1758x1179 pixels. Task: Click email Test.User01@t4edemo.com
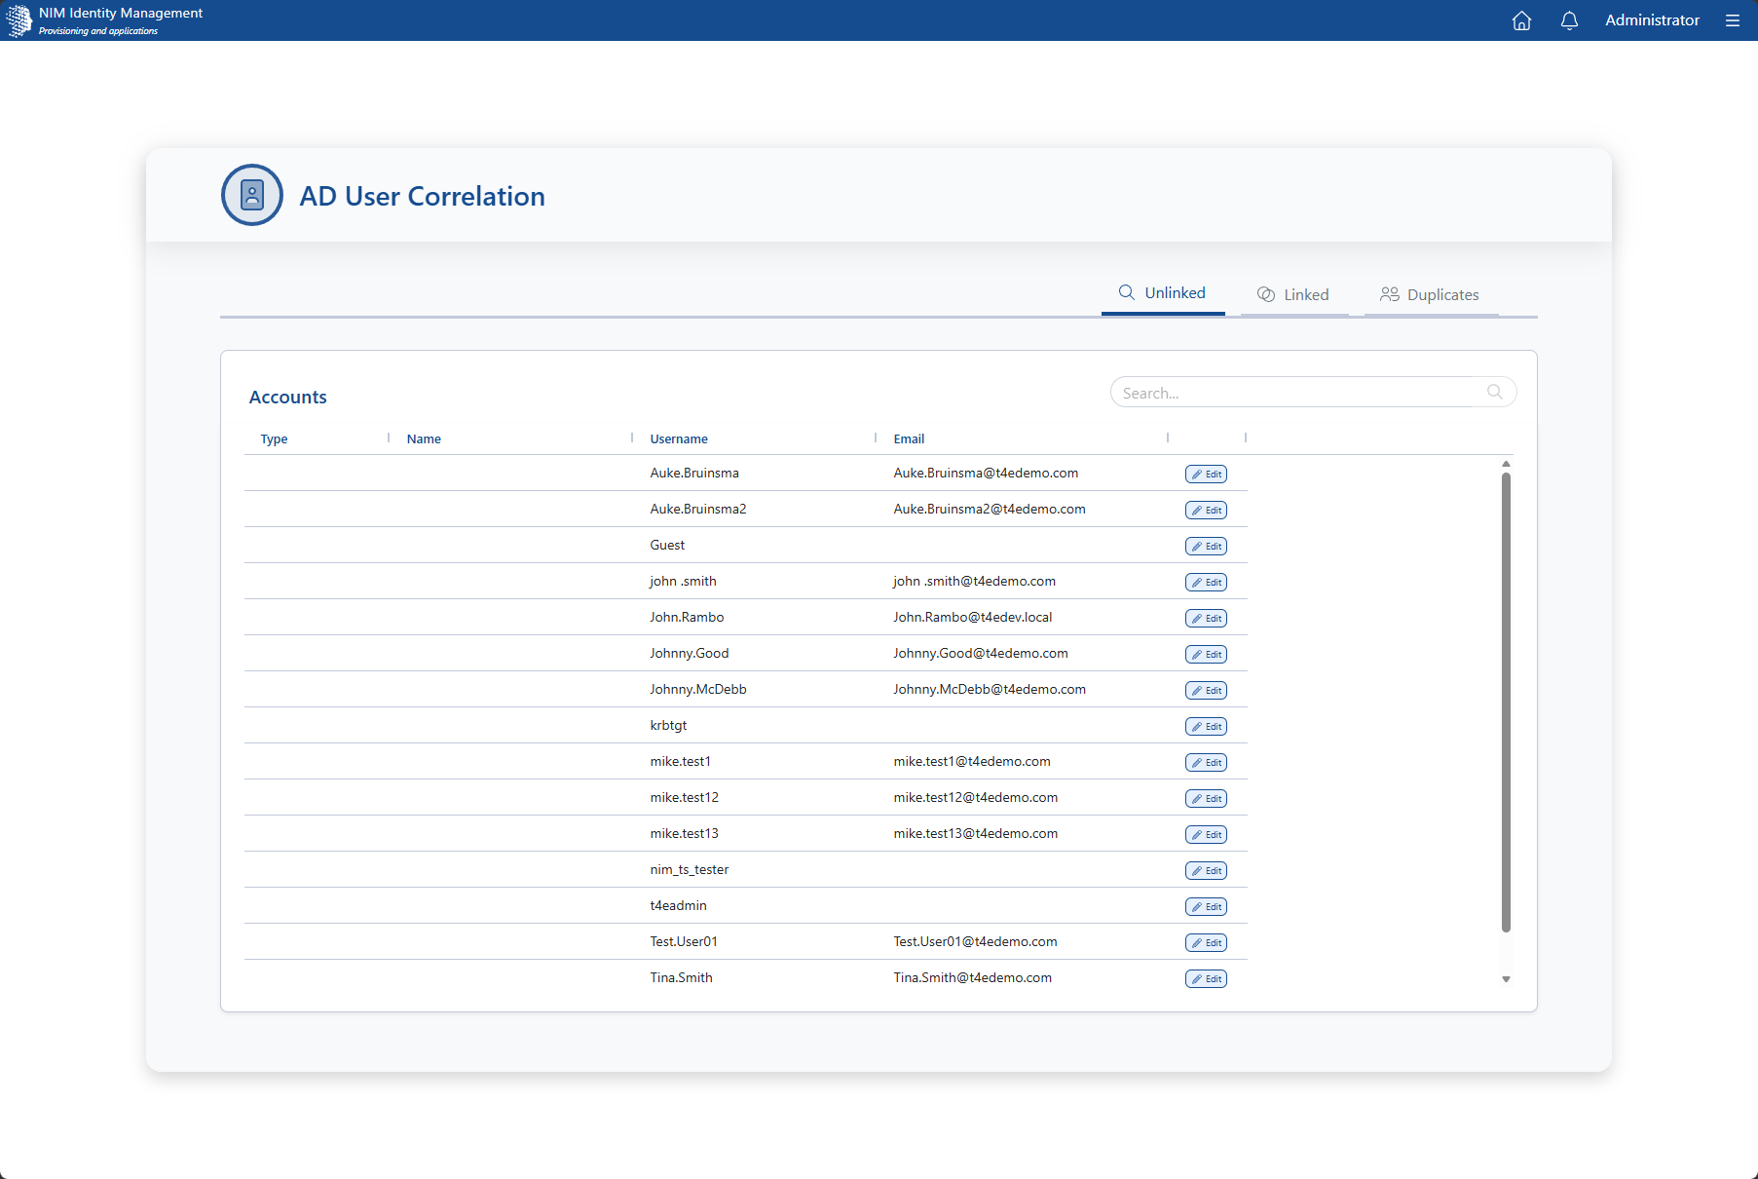coord(975,941)
